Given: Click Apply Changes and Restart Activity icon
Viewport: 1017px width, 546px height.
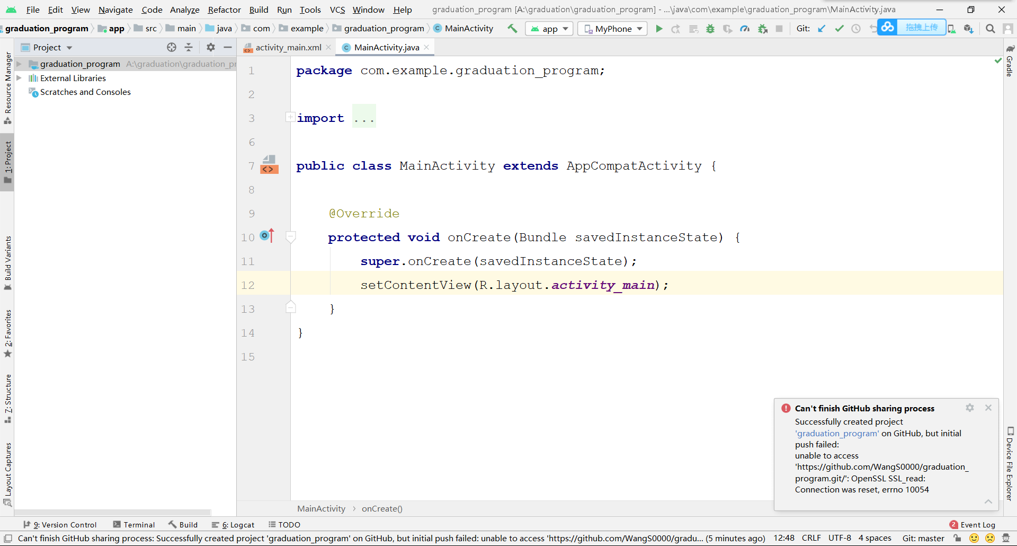Looking at the screenshot, I should point(676,29).
